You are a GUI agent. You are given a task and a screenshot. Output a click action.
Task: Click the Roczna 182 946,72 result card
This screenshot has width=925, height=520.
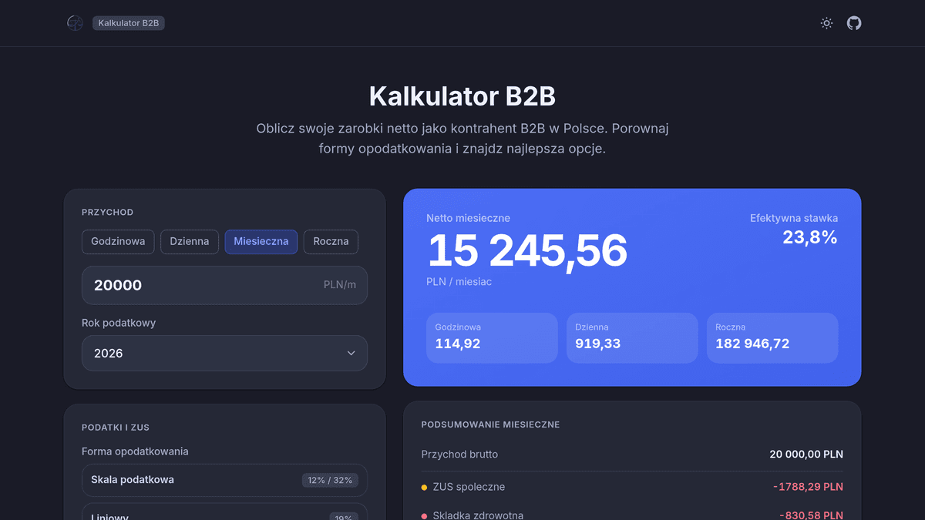click(x=772, y=337)
